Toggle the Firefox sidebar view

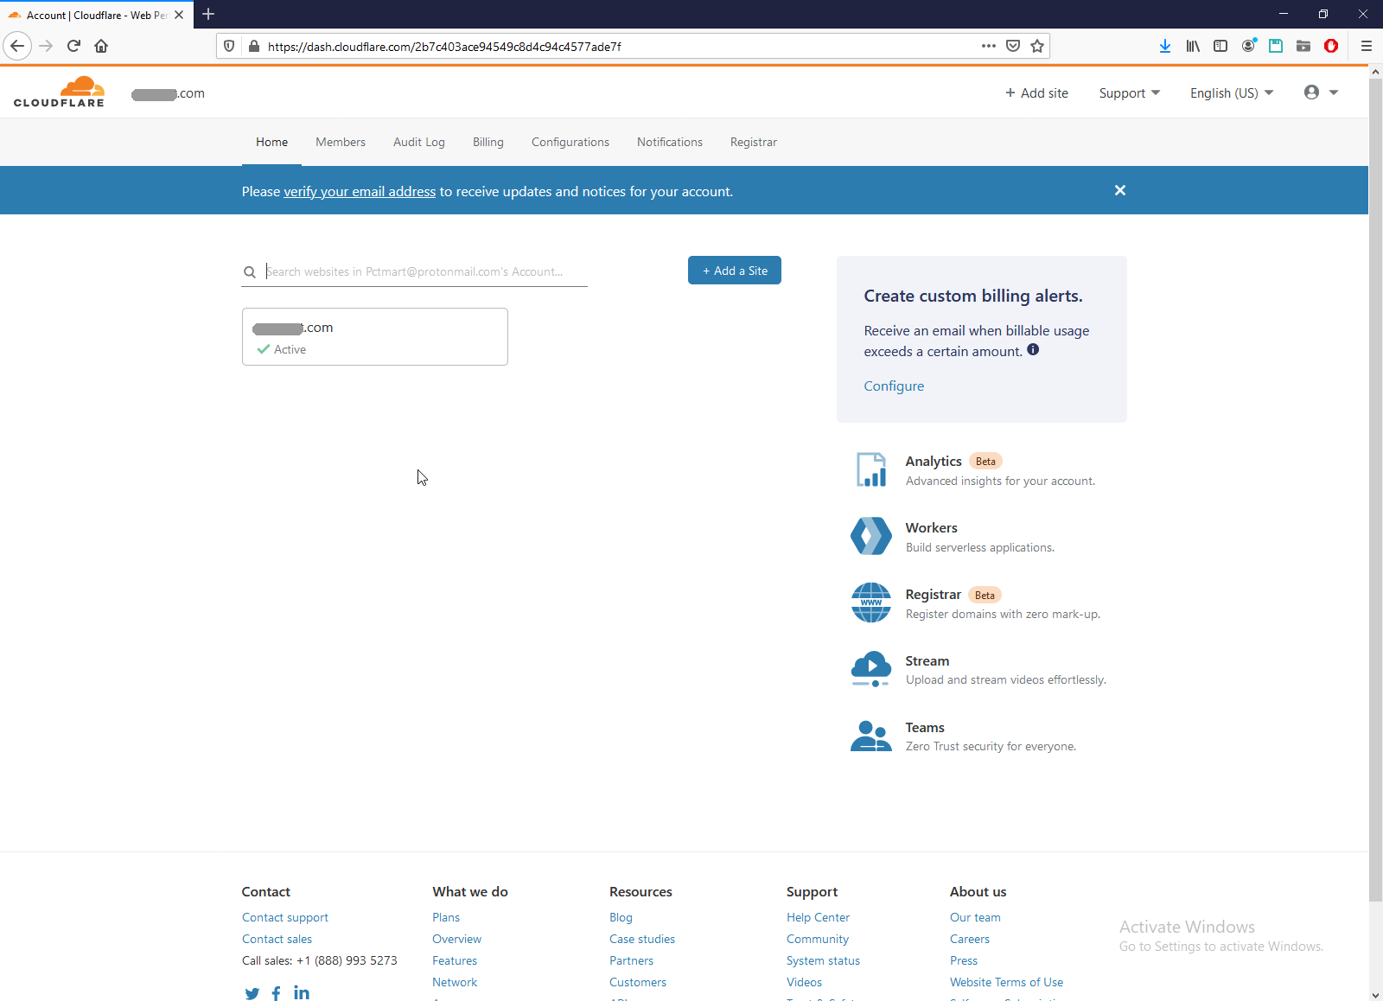pos(1220,46)
